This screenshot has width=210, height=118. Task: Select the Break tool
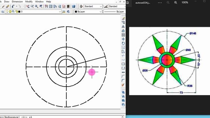point(123,68)
